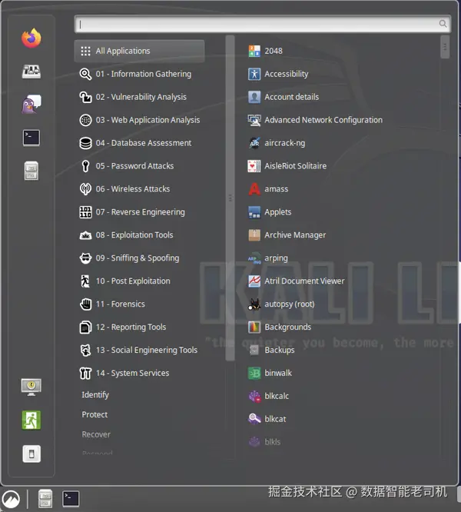The width and height of the screenshot is (461, 512).
Task: Open 13 - Social Engineering Tools category
Action: coord(140,351)
